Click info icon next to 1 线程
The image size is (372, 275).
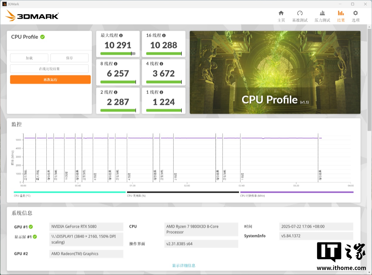point(161,92)
